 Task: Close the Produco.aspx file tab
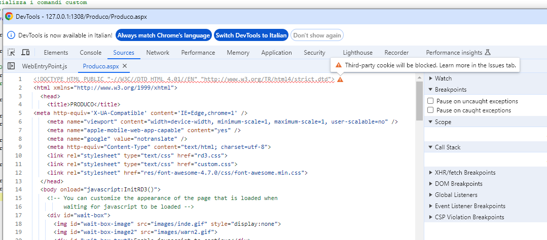click(x=125, y=66)
